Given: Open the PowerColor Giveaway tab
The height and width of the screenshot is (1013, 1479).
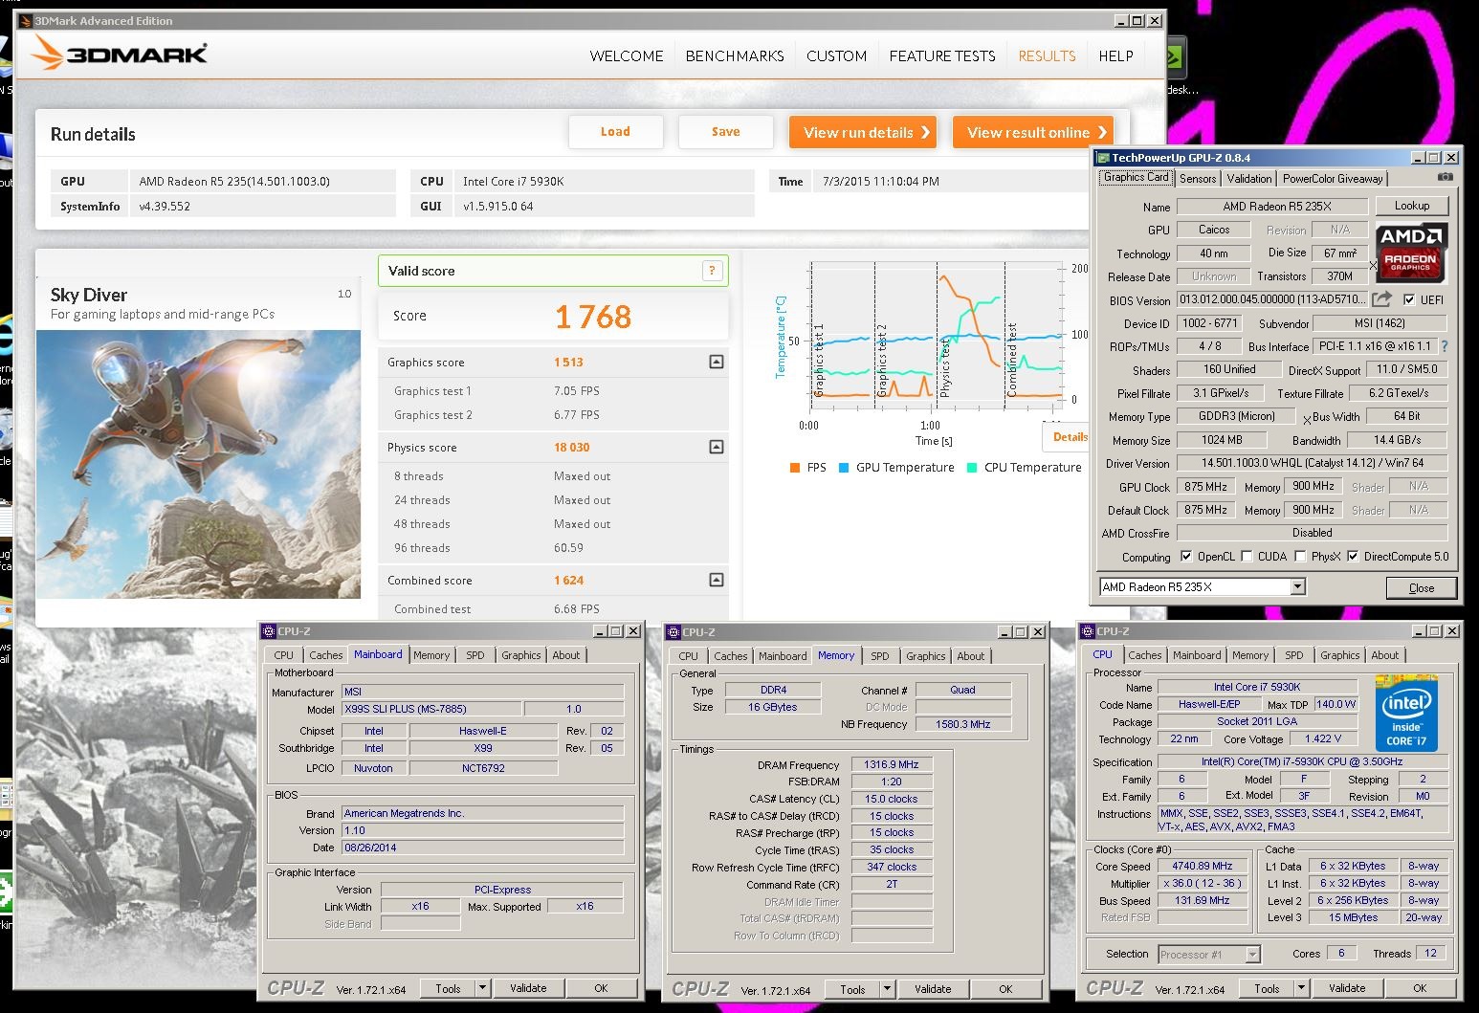Looking at the screenshot, I should [x=1333, y=179].
